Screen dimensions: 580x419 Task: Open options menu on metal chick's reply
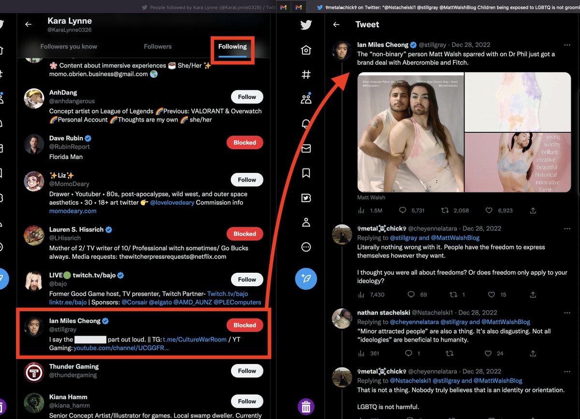click(567, 228)
